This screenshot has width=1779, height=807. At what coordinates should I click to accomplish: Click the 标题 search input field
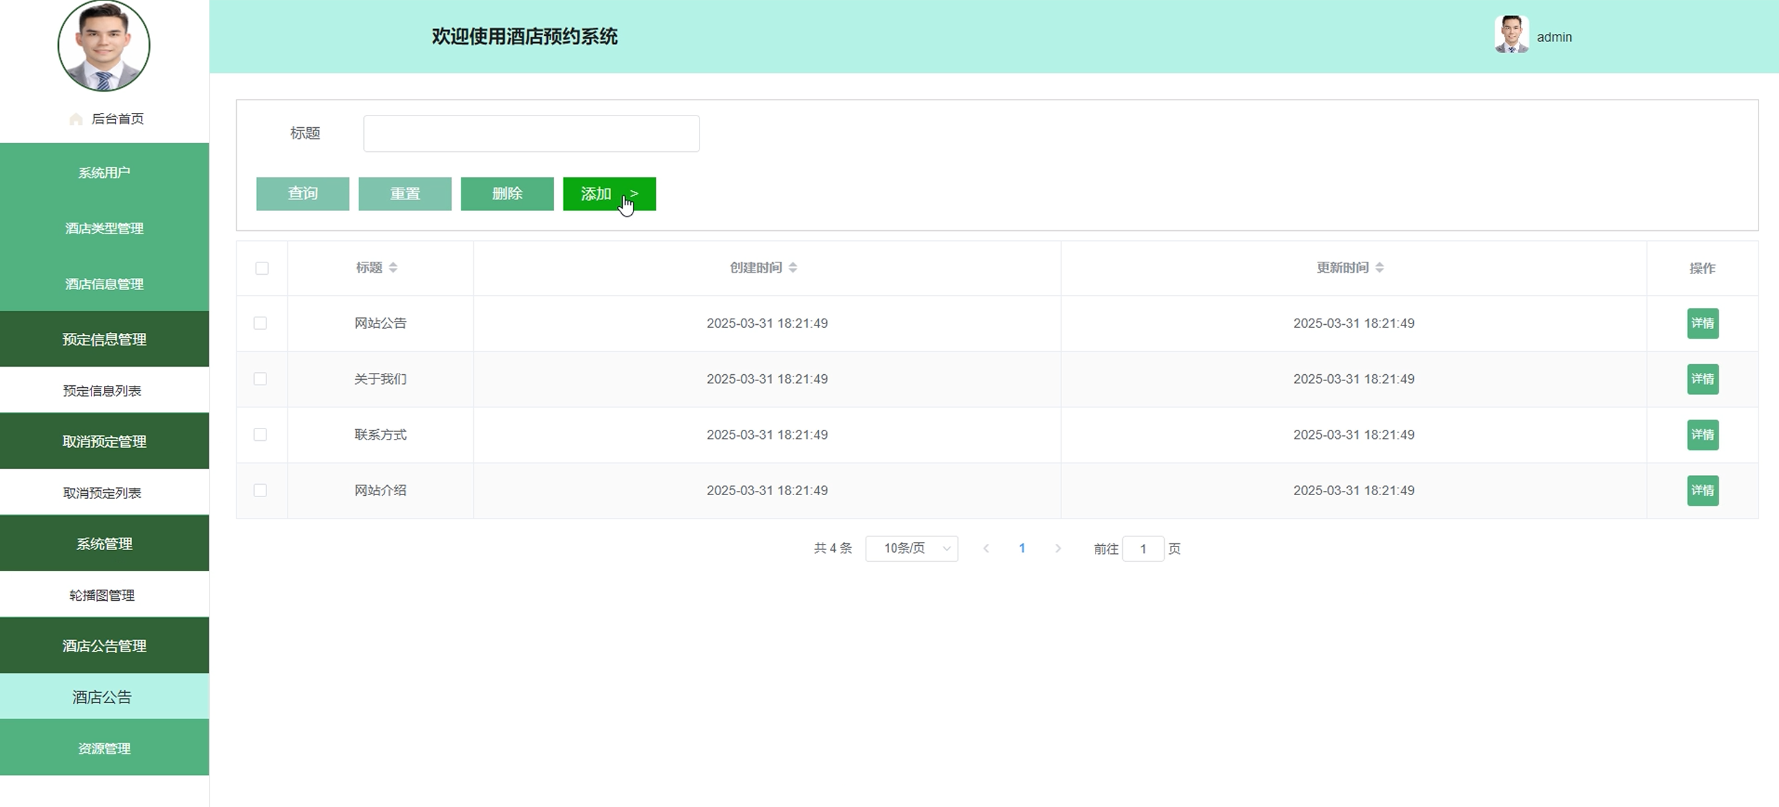531,133
